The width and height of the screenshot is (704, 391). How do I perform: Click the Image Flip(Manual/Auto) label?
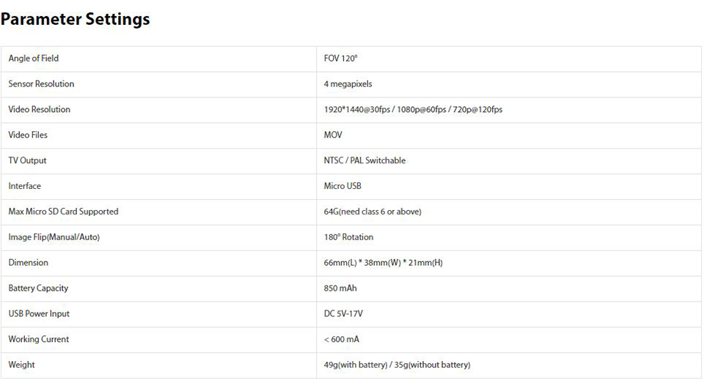click(x=54, y=237)
